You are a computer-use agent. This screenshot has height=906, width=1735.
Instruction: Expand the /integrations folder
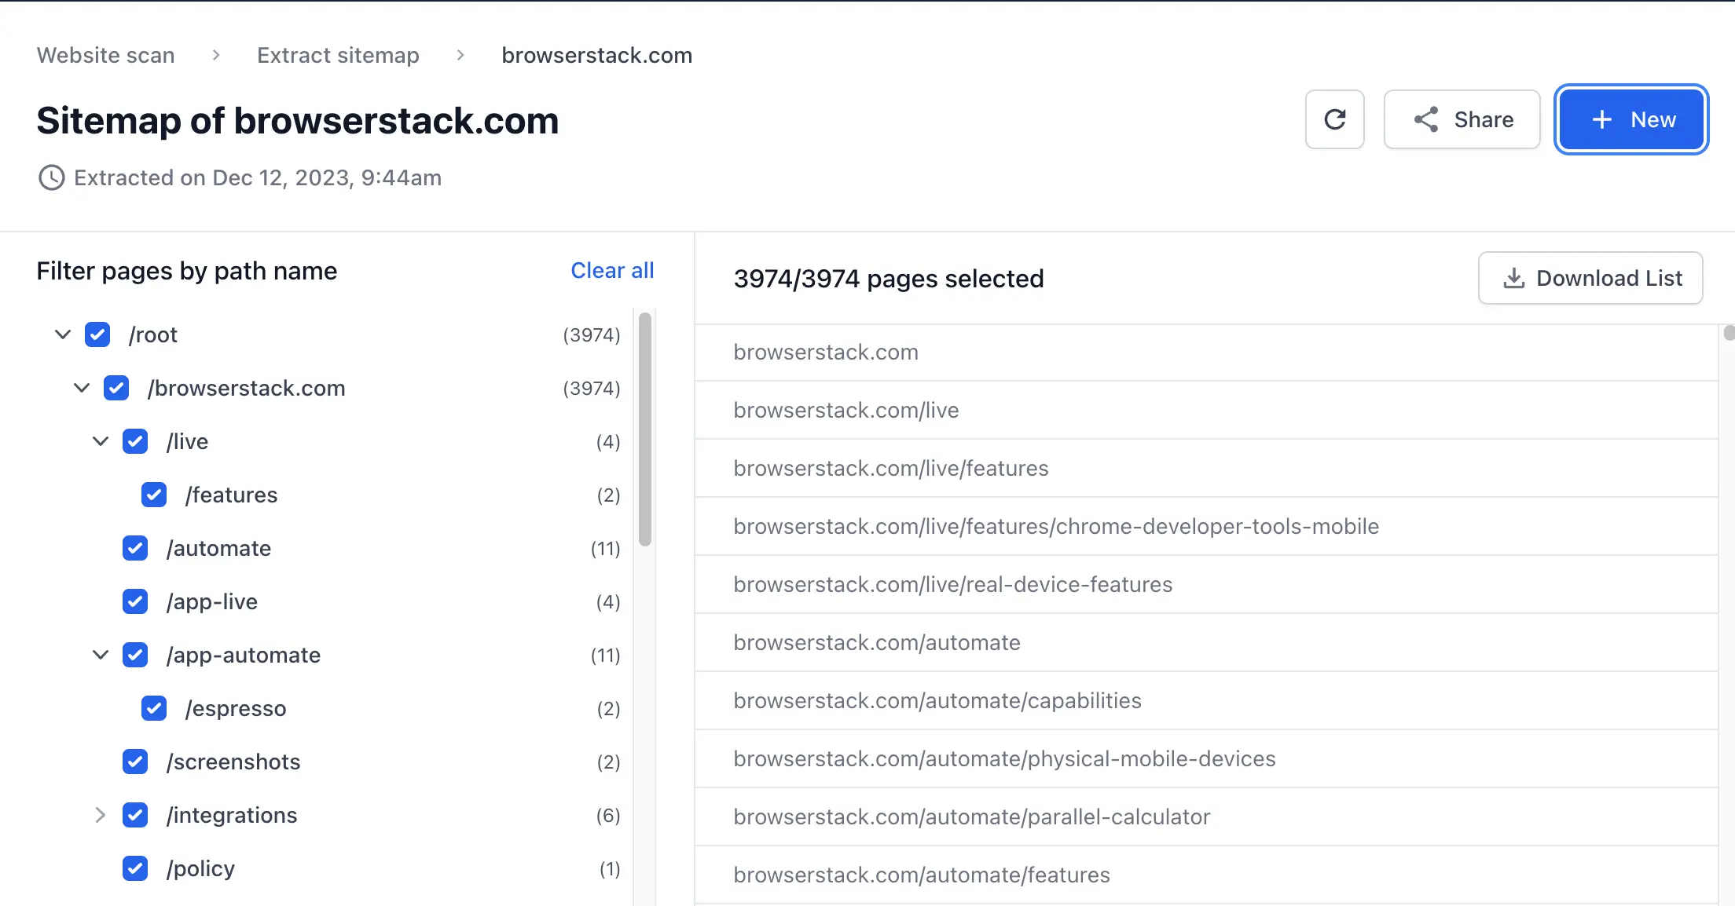click(x=100, y=815)
